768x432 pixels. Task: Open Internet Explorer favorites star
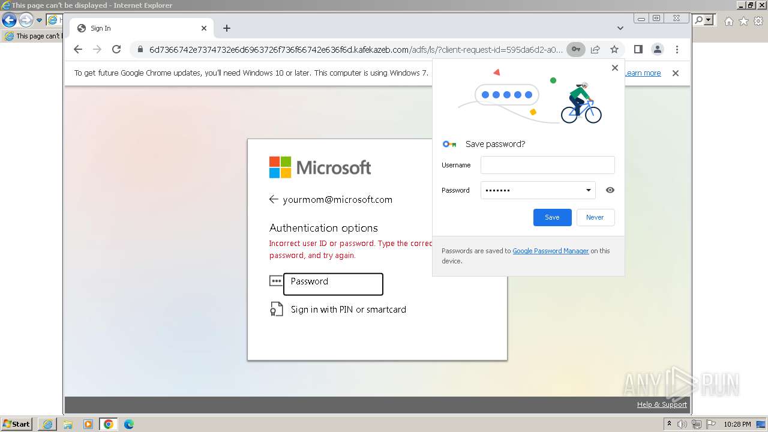tap(743, 21)
